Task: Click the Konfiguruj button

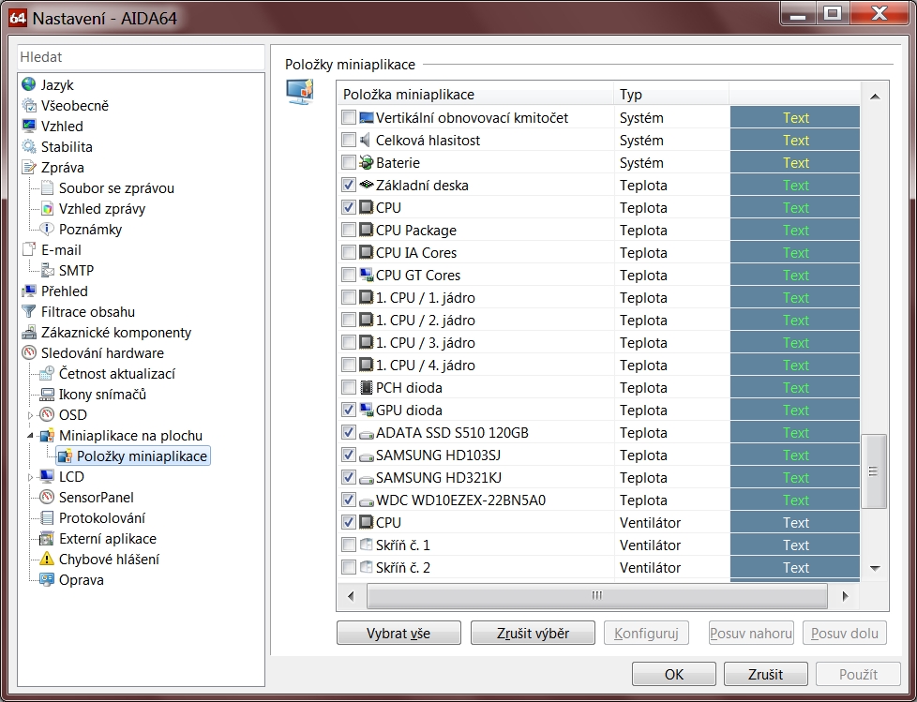Action: click(646, 633)
